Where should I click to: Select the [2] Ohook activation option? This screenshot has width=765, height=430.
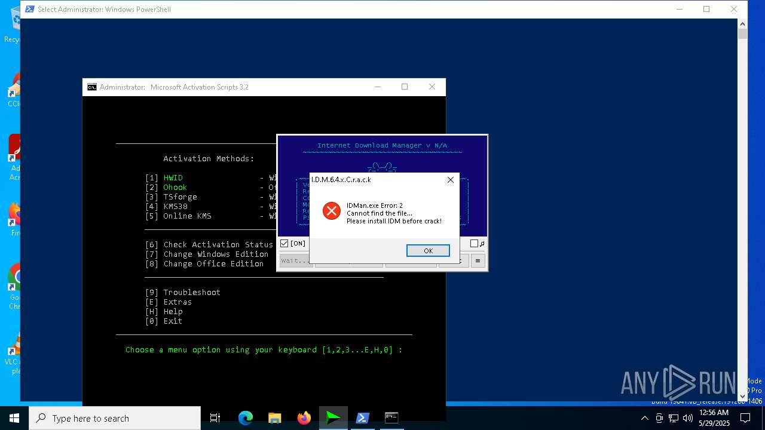[x=166, y=188]
